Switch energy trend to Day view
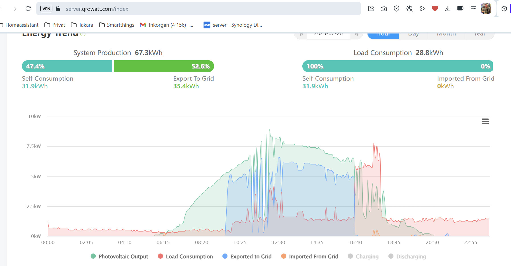Viewport: 511px width, 266px height. (x=413, y=35)
